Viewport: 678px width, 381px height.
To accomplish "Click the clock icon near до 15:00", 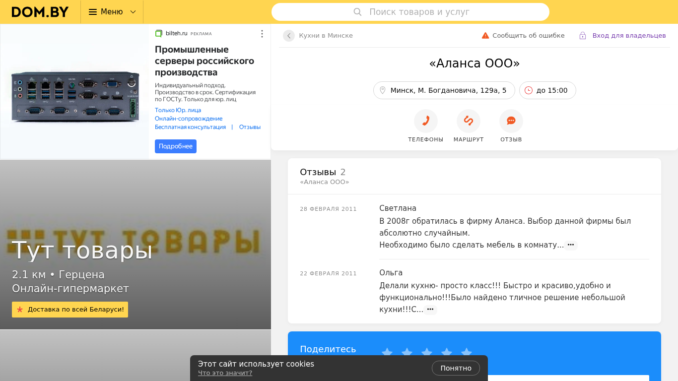I will (x=529, y=90).
